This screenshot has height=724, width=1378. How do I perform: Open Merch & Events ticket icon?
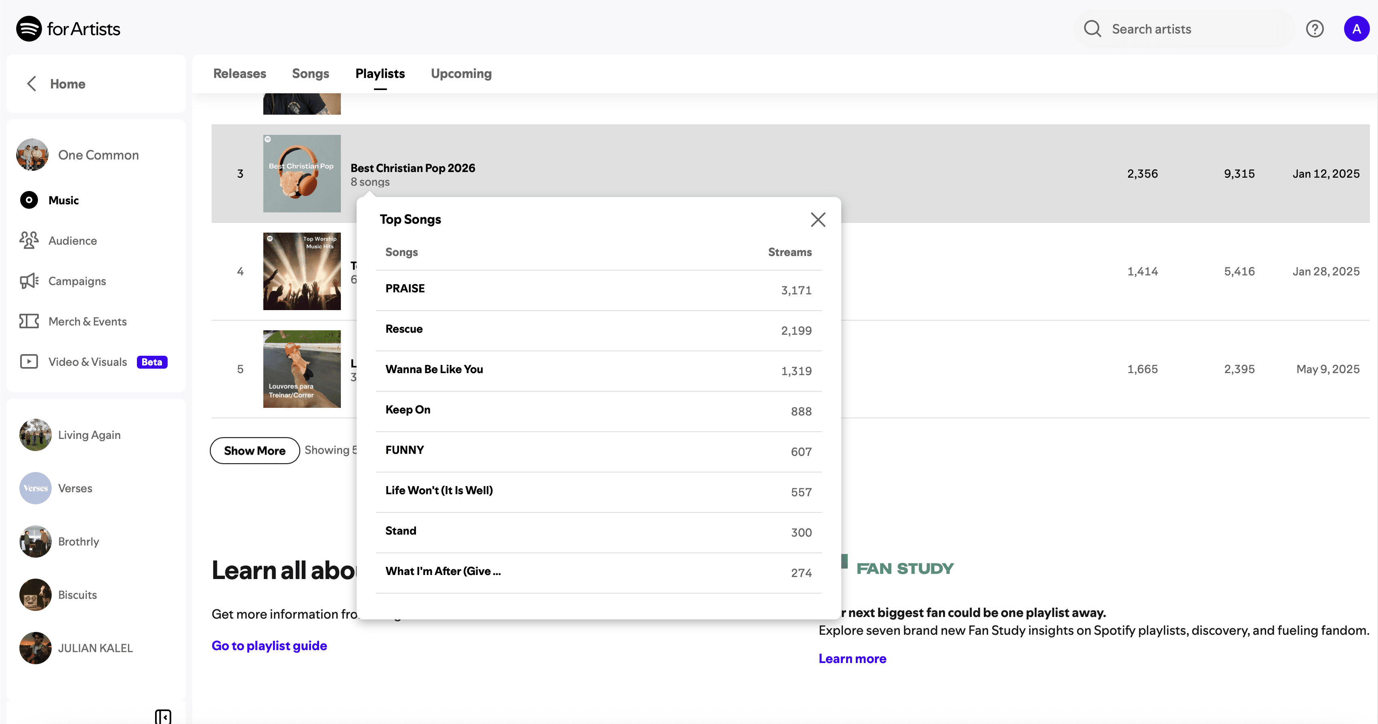tap(29, 321)
